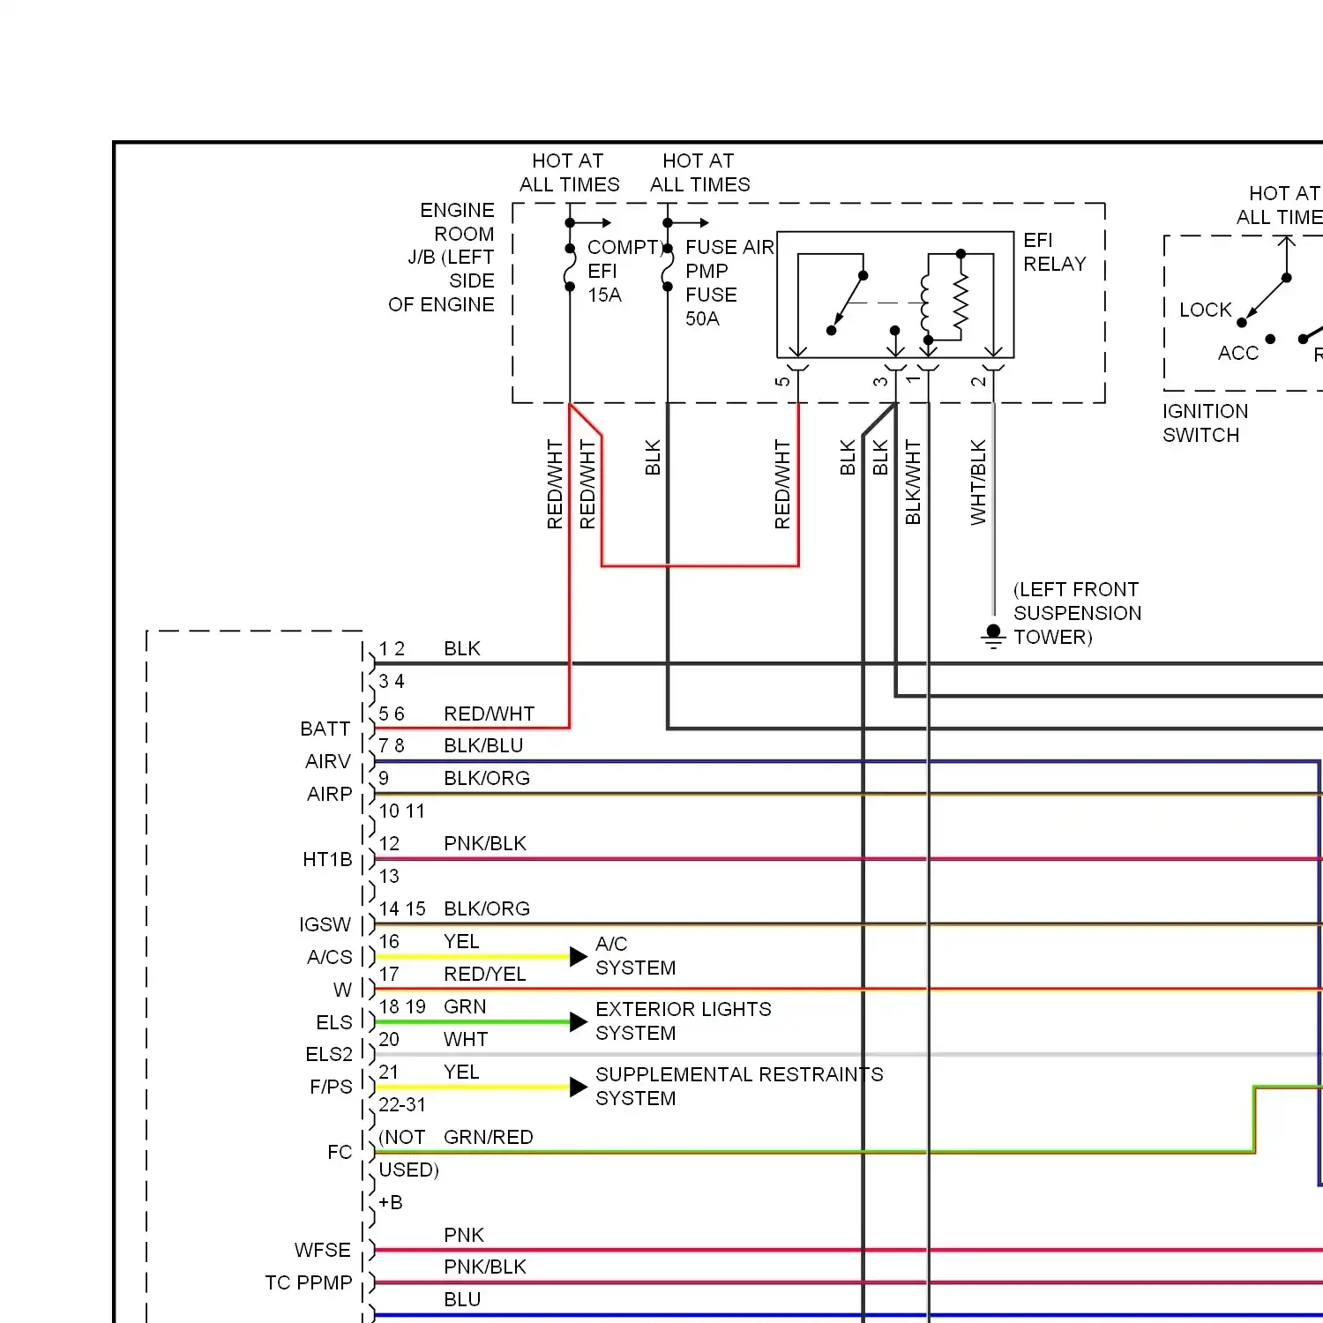Click the FUSE AIR PMP FUSE 50A label

(729, 282)
